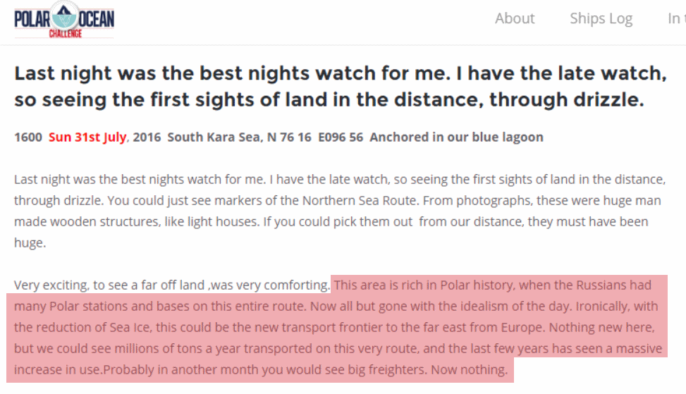Image resolution: width=686 pixels, height=394 pixels.
Task: Click the 1600 time stamp text
Action: coord(28,137)
